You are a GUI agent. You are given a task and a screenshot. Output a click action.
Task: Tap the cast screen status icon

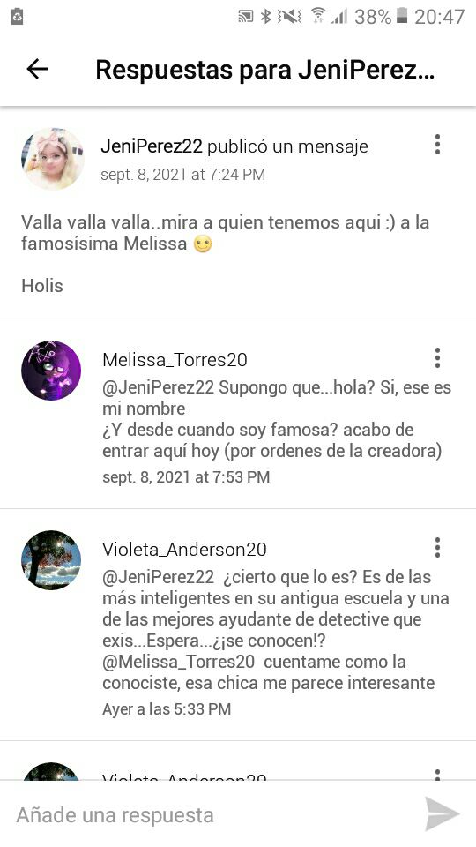[x=246, y=18]
